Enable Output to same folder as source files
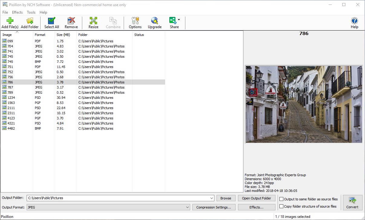The height and width of the screenshot is (220, 365). coord(281,199)
